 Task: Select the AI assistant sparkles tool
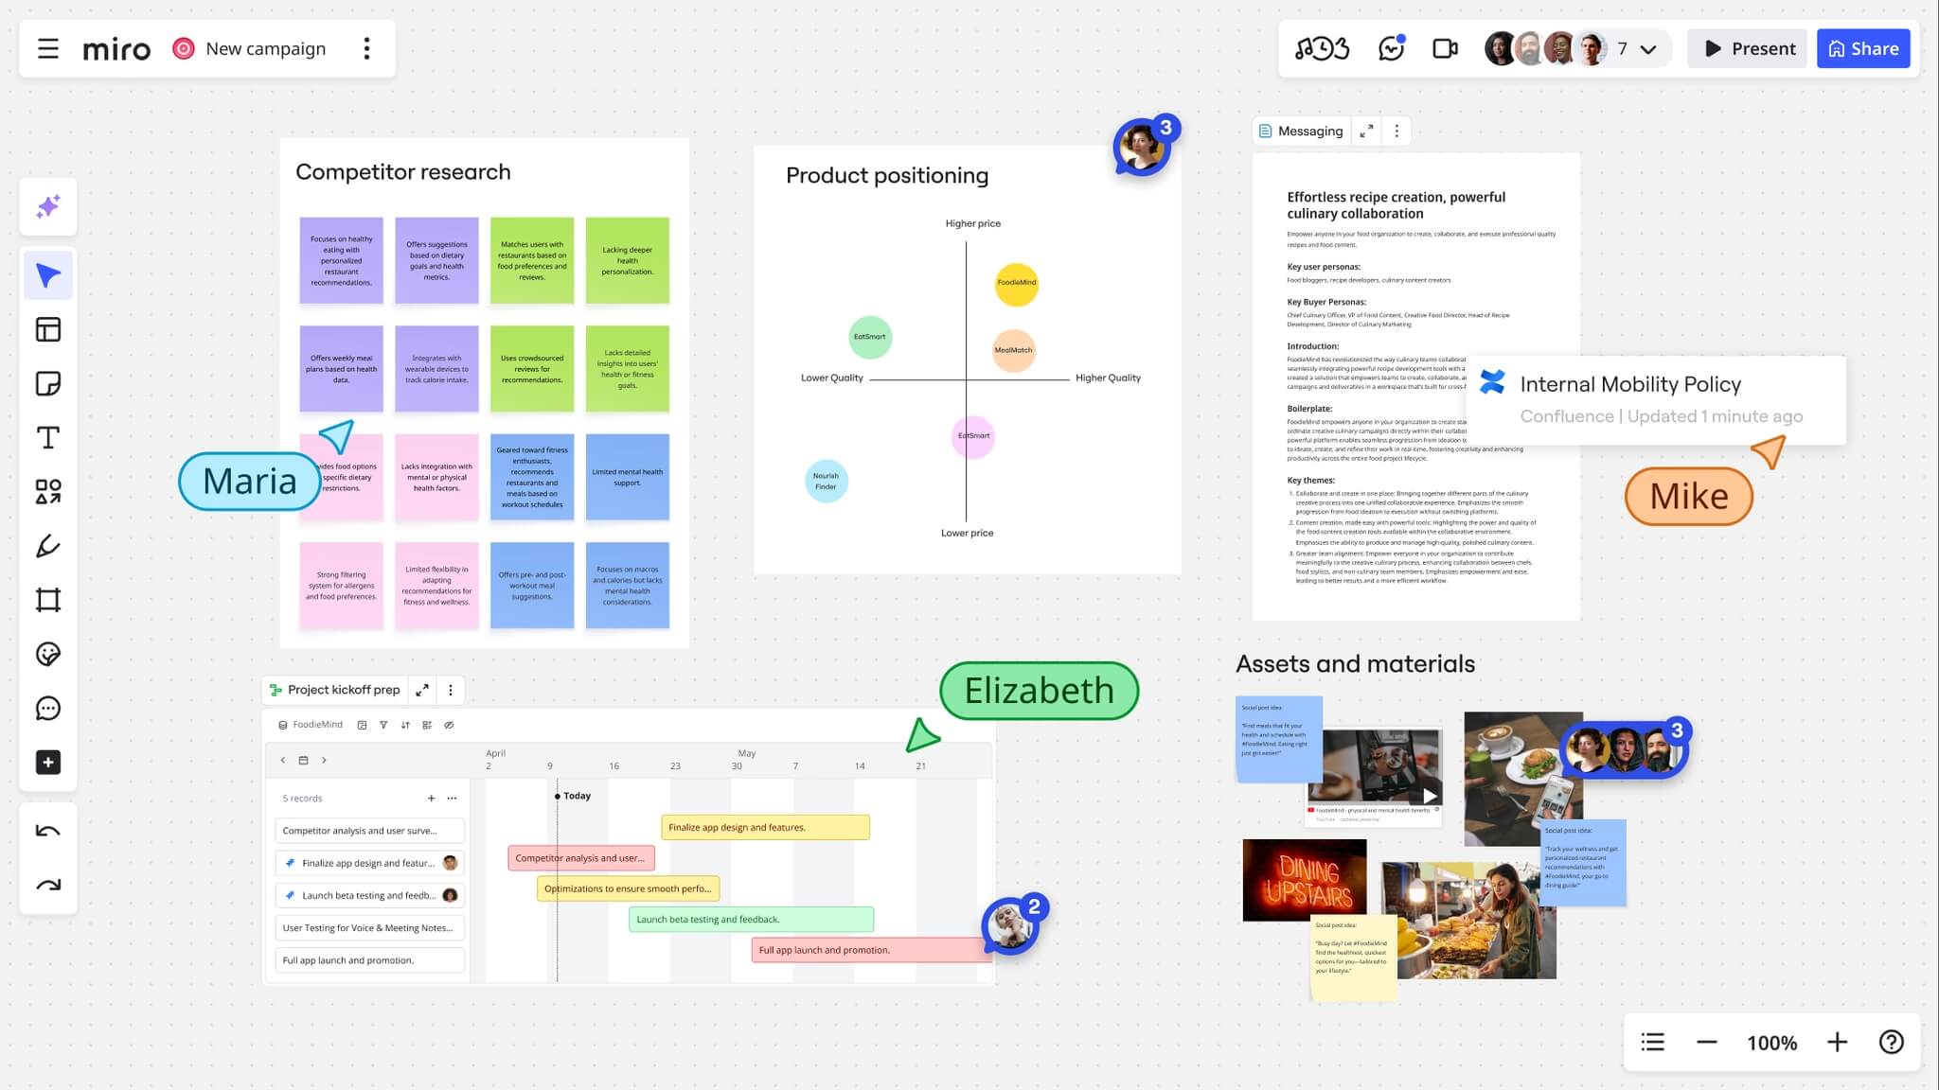[48, 206]
